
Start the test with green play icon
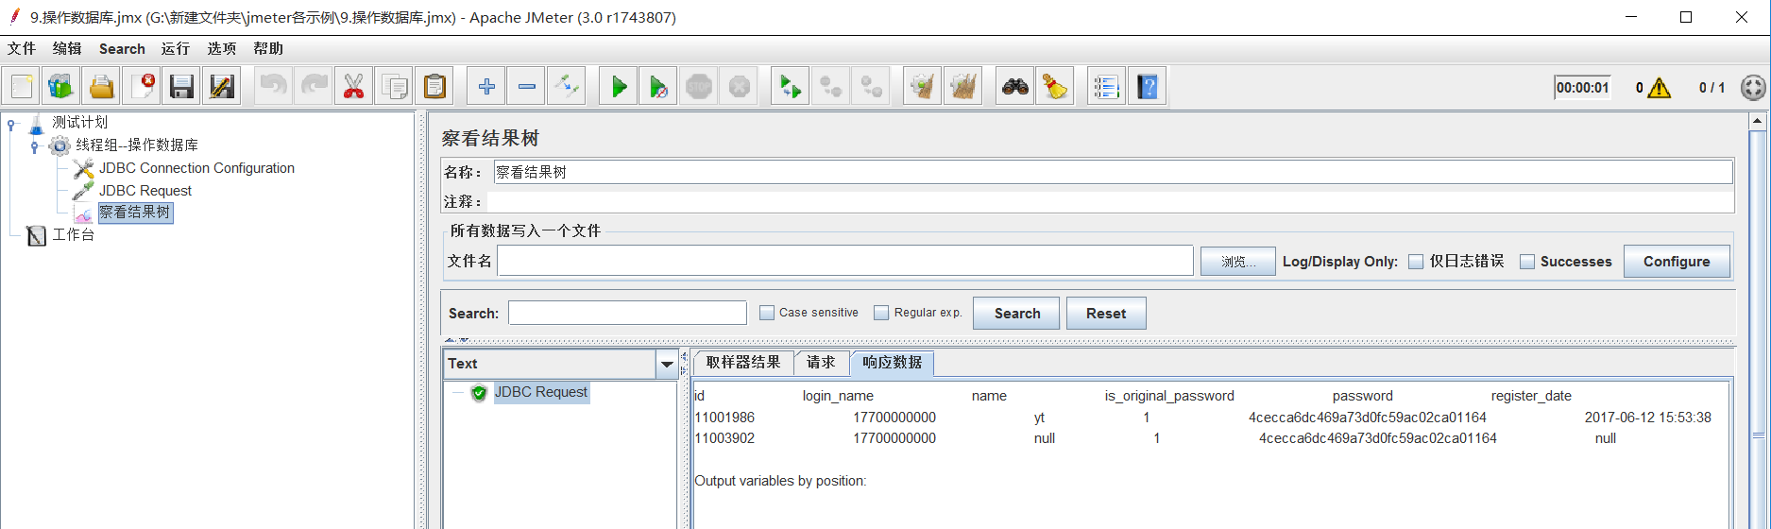point(619,87)
